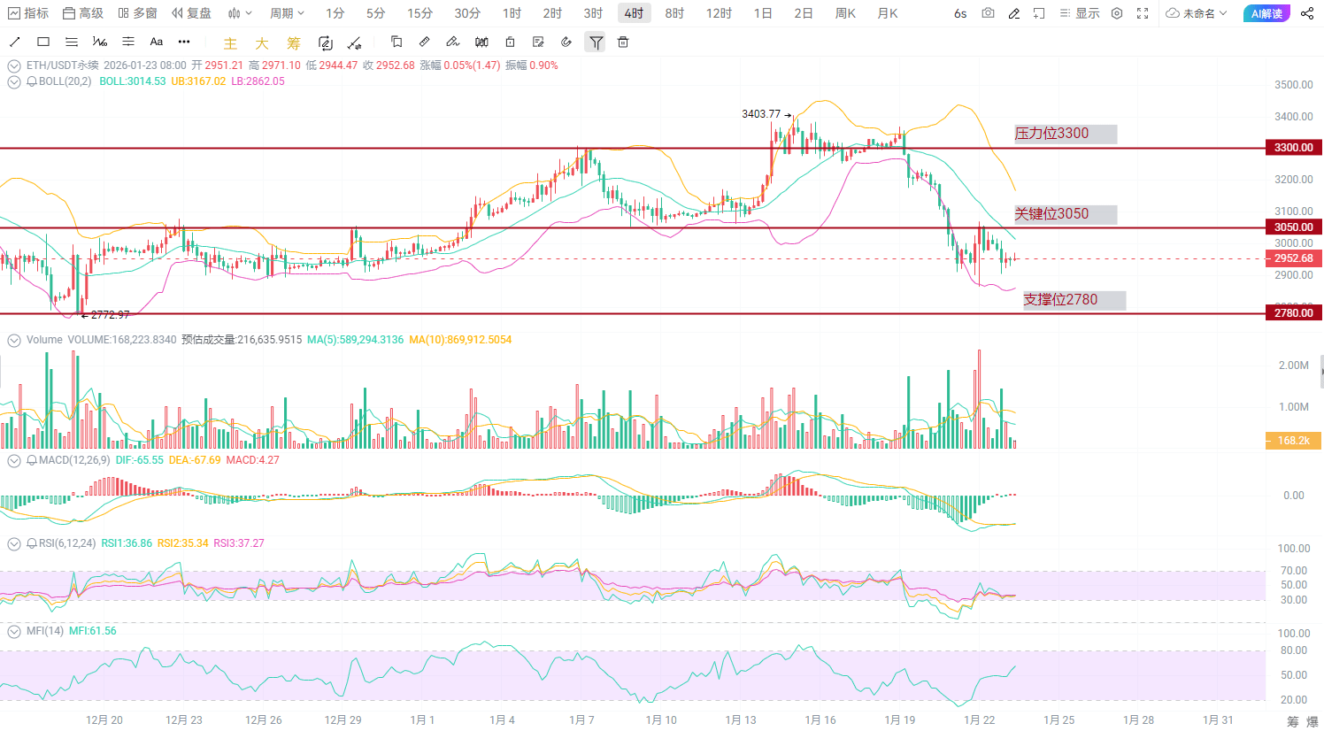Click the 3300.00 red price line label
1324x731 pixels.
(1294, 148)
